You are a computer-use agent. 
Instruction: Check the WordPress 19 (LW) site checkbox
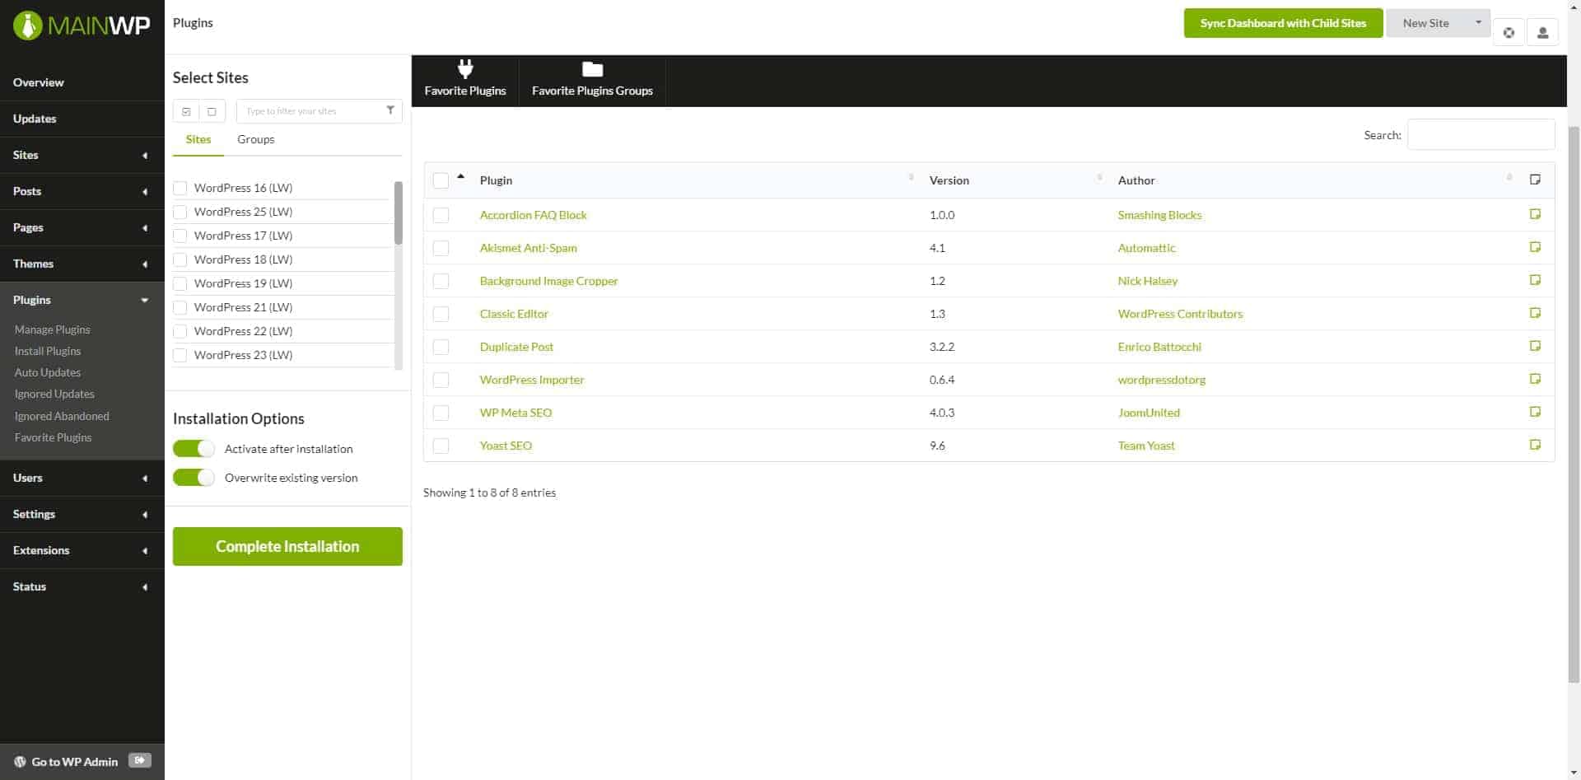click(x=180, y=283)
